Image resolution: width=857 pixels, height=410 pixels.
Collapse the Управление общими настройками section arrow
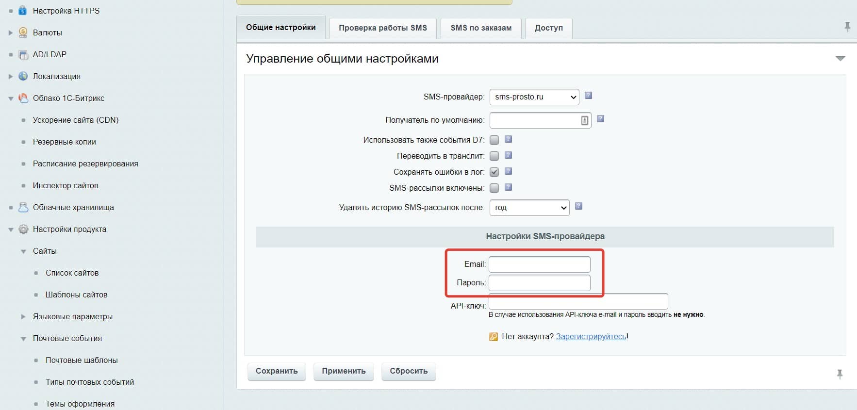(841, 59)
